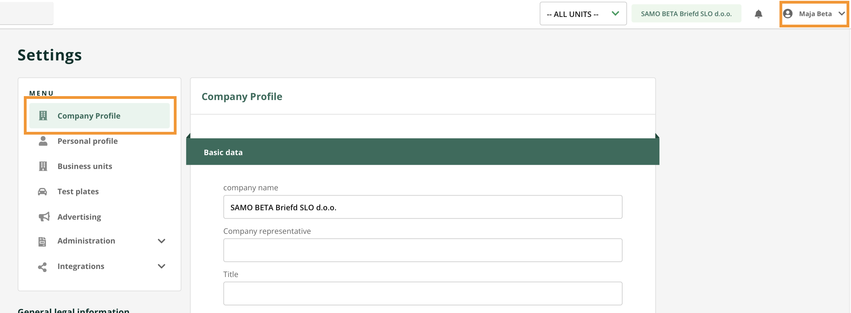Viewport: 851px width, 313px height.
Task: Click the Advertising megaphone icon
Action: pyautogui.click(x=44, y=217)
